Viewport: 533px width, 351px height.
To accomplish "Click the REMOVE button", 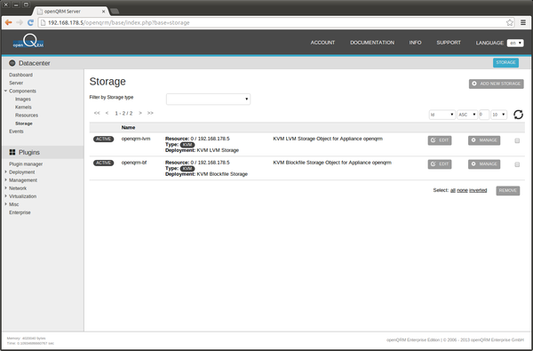I will click(508, 190).
